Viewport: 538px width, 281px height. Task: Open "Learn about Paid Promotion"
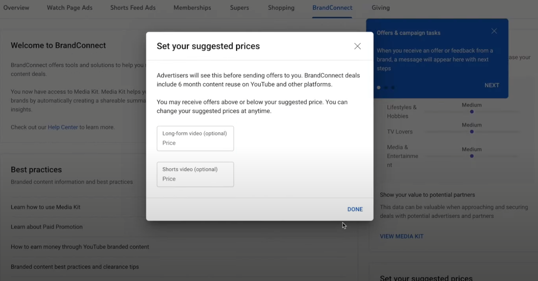47,227
